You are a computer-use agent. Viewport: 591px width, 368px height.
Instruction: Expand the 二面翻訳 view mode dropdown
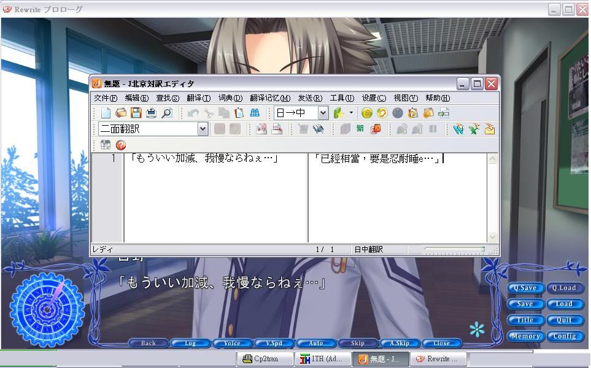tap(203, 129)
